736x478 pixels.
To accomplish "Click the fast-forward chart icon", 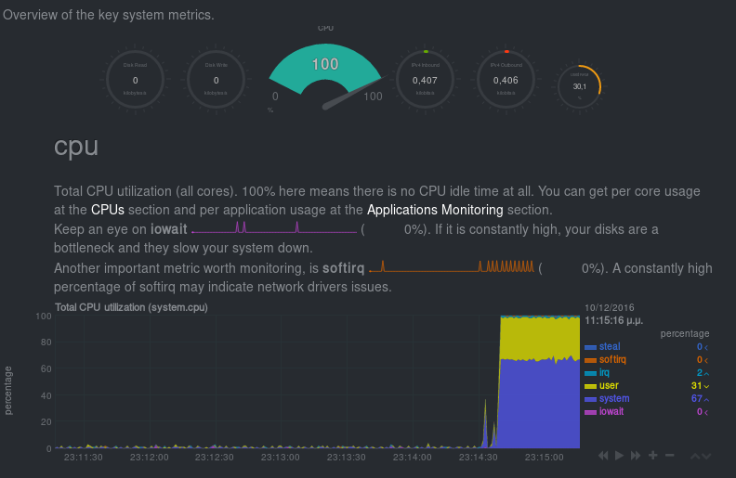I will 636,456.
